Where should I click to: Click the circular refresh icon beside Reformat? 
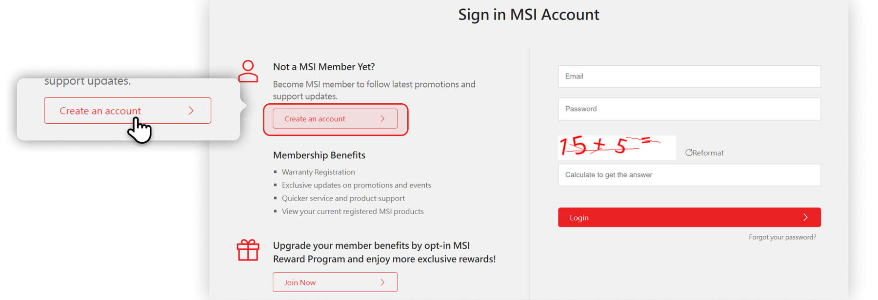[689, 152]
